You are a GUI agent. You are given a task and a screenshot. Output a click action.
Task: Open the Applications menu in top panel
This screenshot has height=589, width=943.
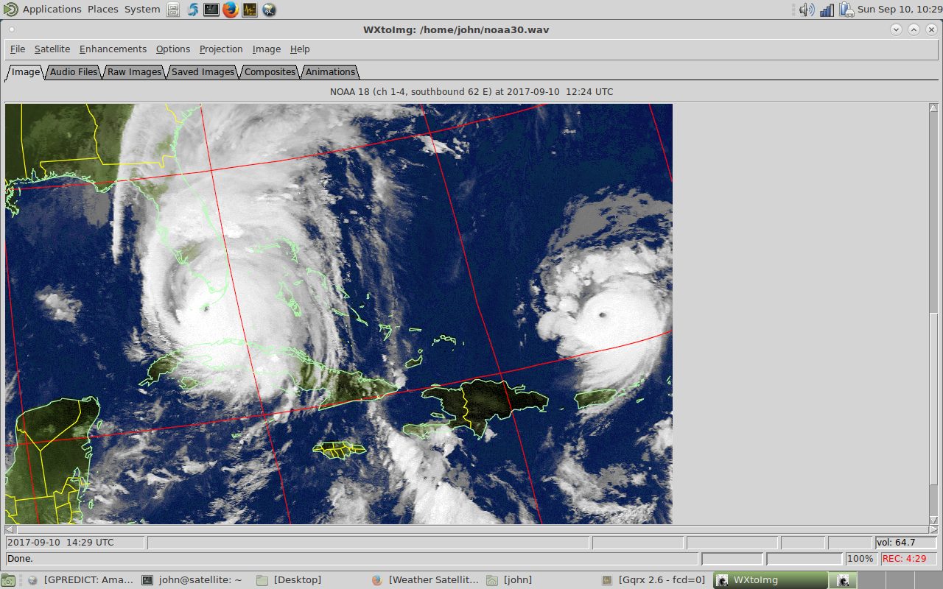coord(52,10)
